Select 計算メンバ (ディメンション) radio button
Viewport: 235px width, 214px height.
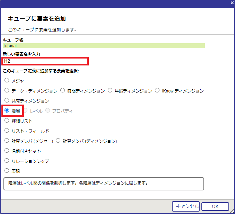[x=58, y=141]
